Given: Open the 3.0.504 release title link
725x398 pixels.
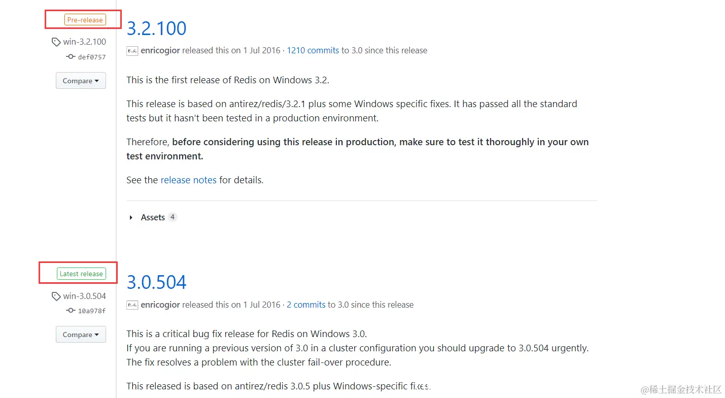Looking at the screenshot, I should point(156,282).
